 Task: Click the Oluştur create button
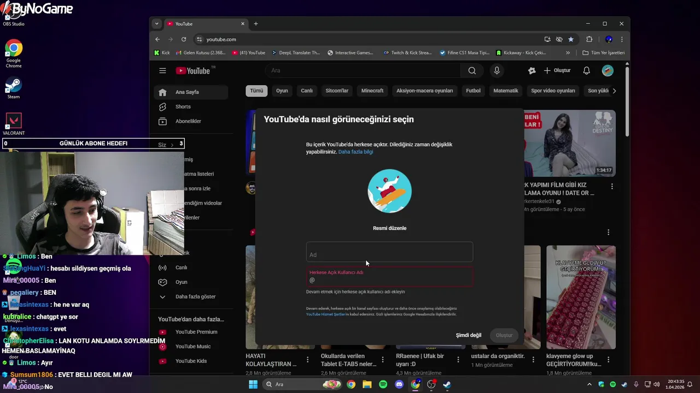[x=557, y=70]
